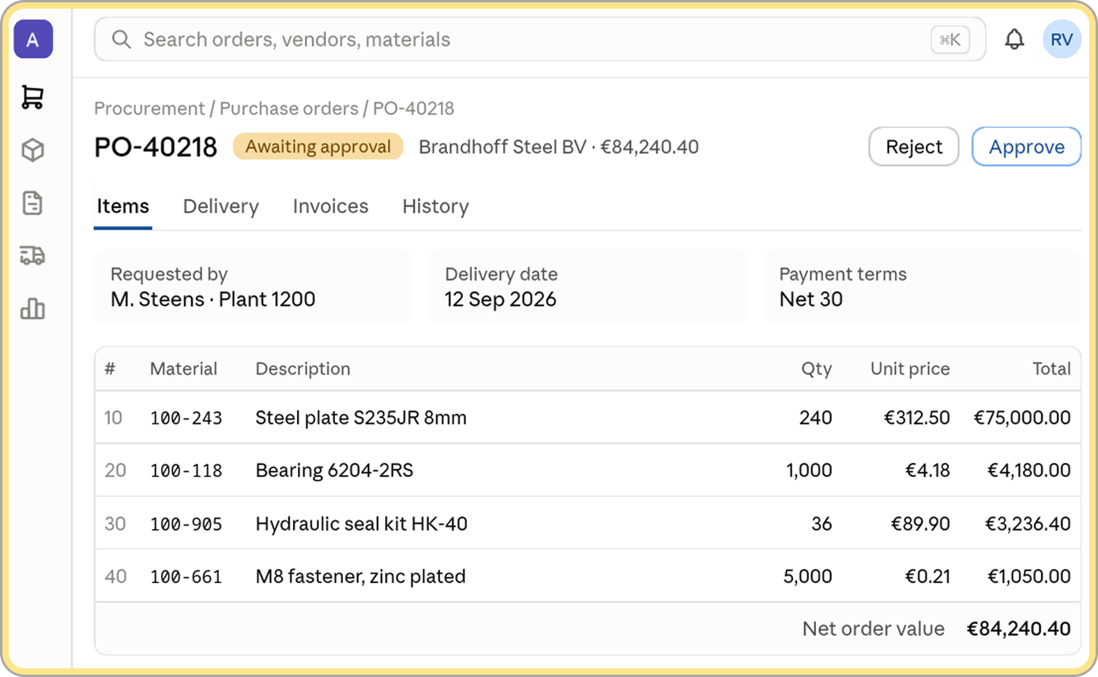Open the bar chart reports section
Image resolution: width=1098 pixels, height=677 pixels.
(x=33, y=309)
